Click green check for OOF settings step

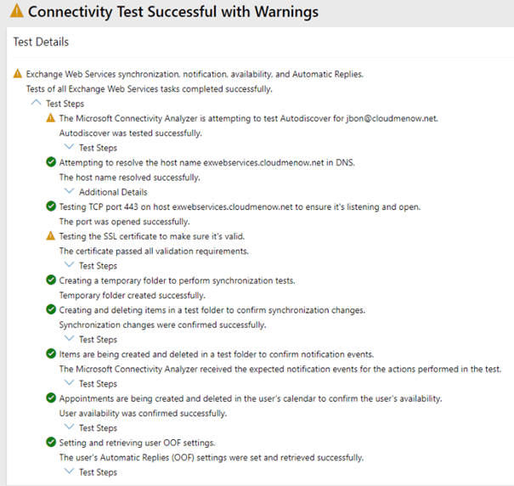(50, 443)
